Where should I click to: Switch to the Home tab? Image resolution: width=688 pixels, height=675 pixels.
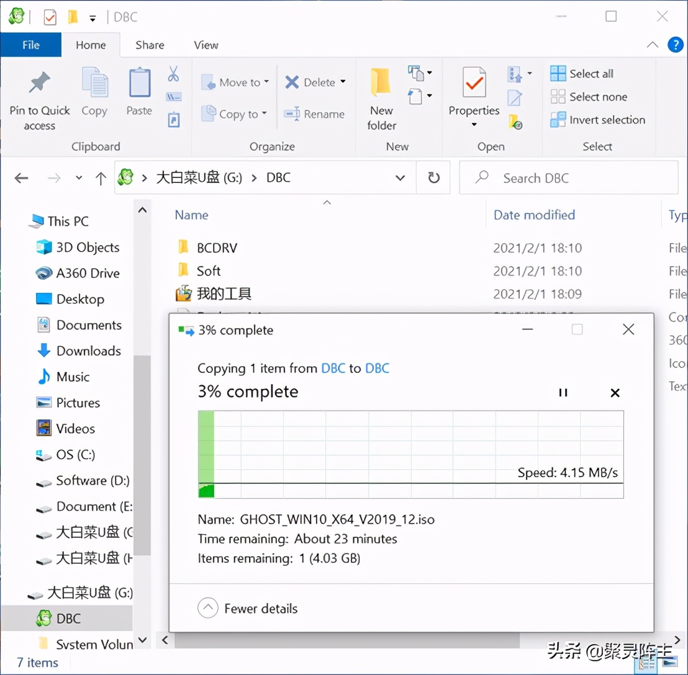91,45
